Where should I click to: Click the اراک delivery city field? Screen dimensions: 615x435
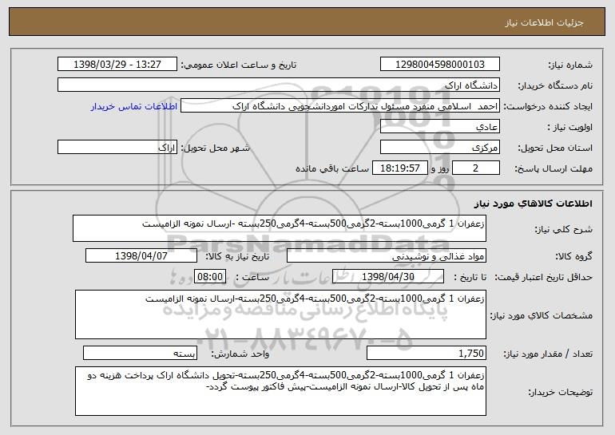click(x=117, y=148)
